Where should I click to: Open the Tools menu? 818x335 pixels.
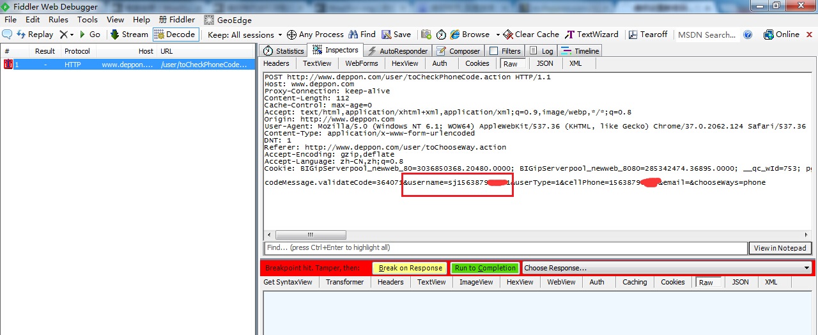tap(88, 20)
